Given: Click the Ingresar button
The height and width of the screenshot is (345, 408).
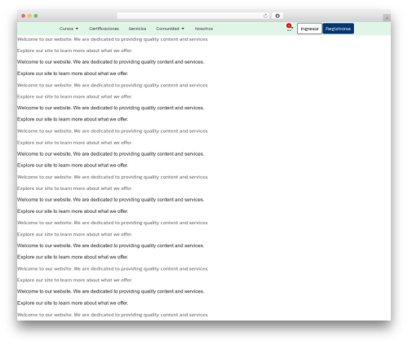Looking at the screenshot, I should coord(309,29).
